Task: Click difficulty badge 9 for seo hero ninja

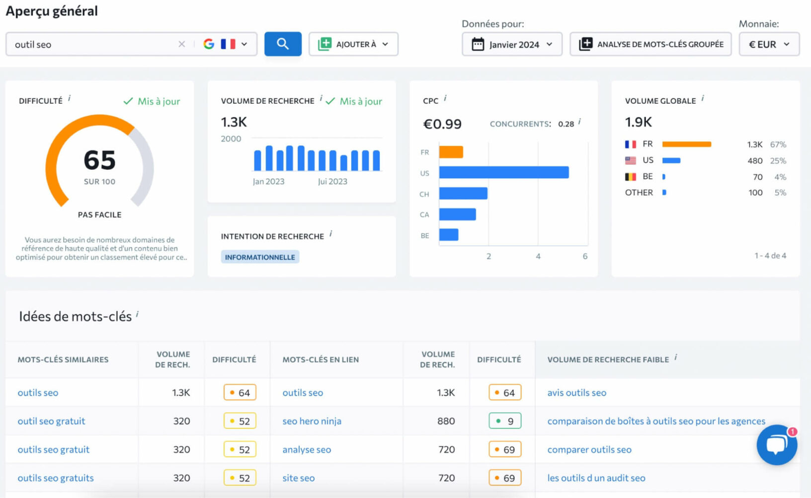Action: (x=505, y=421)
